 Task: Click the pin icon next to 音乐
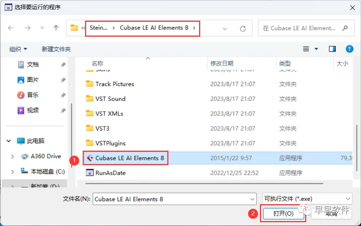coord(63,95)
